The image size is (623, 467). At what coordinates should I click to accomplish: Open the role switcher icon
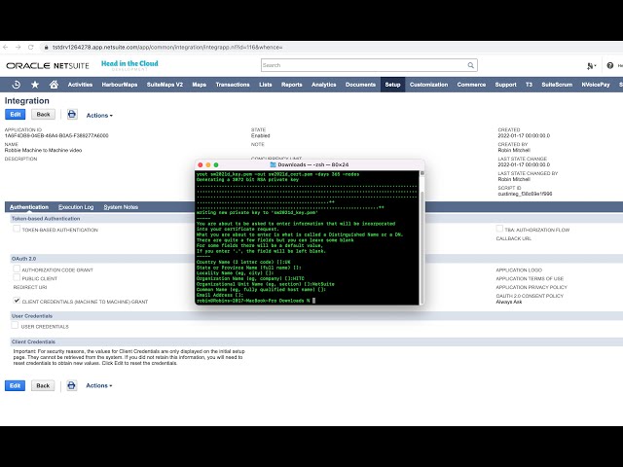[x=591, y=66]
